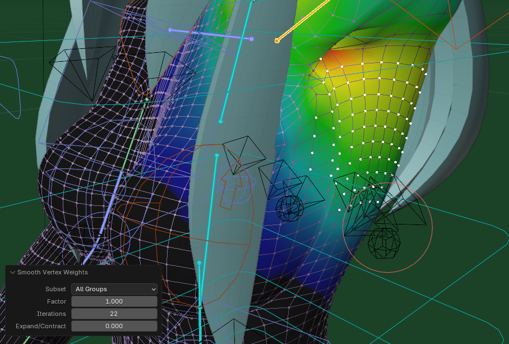
Task: Click the Smooth Vertex Weights panel title
Action: click(x=53, y=272)
